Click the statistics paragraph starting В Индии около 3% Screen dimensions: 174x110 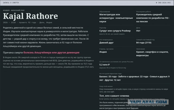coord(48,62)
